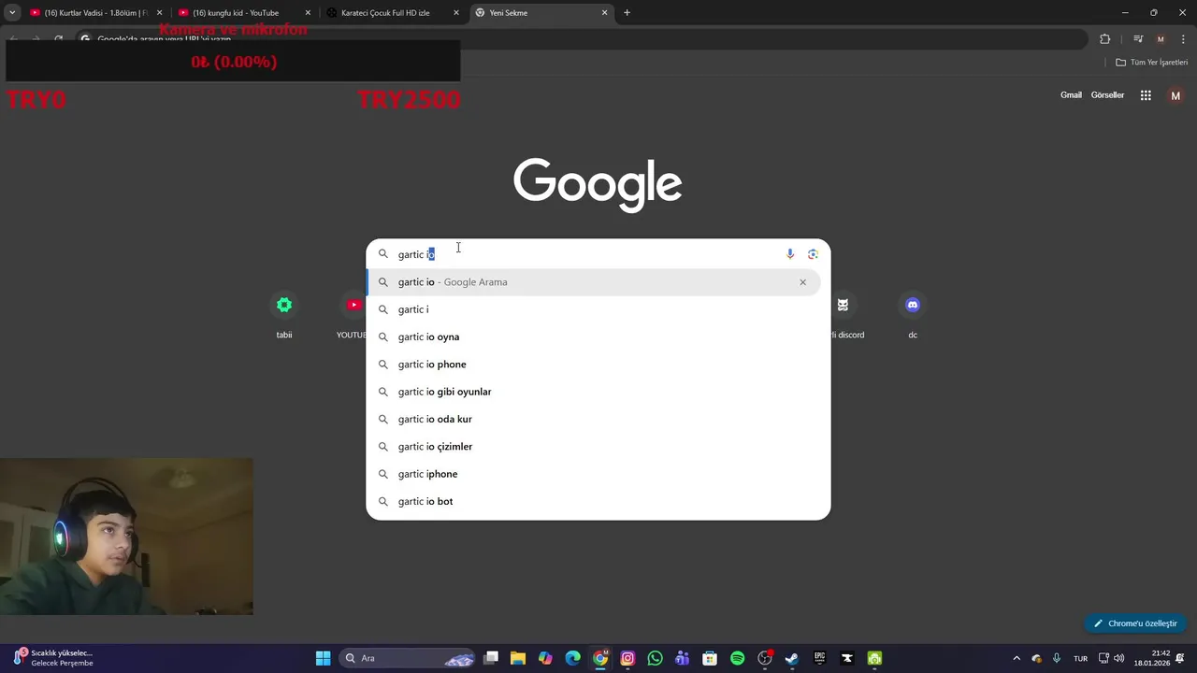Open the notifications bell in tray

(x=1184, y=658)
